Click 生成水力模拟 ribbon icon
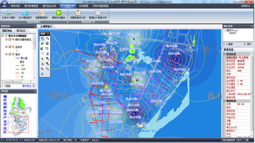The width and height of the screenshot is (255, 143). tap(8, 13)
